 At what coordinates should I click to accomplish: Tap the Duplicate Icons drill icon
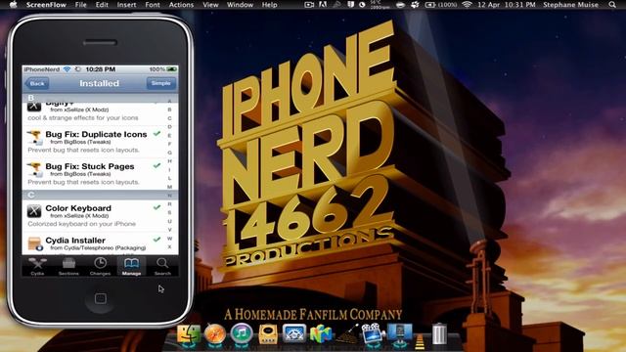tap(35, 137)
